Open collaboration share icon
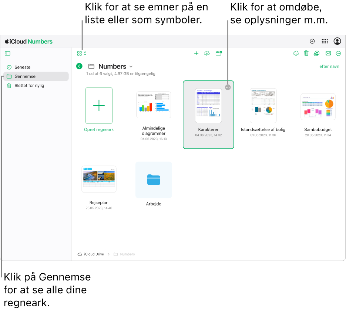 (316, 53)
